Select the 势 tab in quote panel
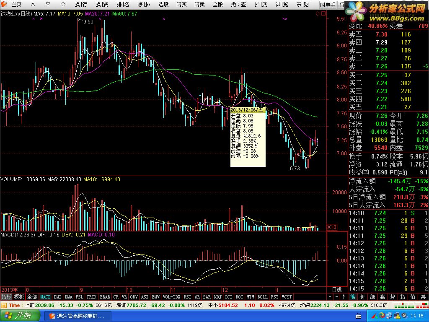 pyautogui.click(x=393, y=297)
